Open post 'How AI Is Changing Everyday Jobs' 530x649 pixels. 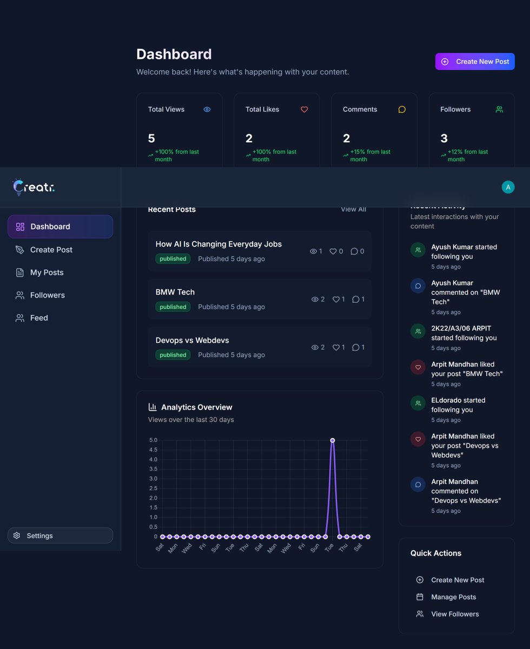point(218,244)
